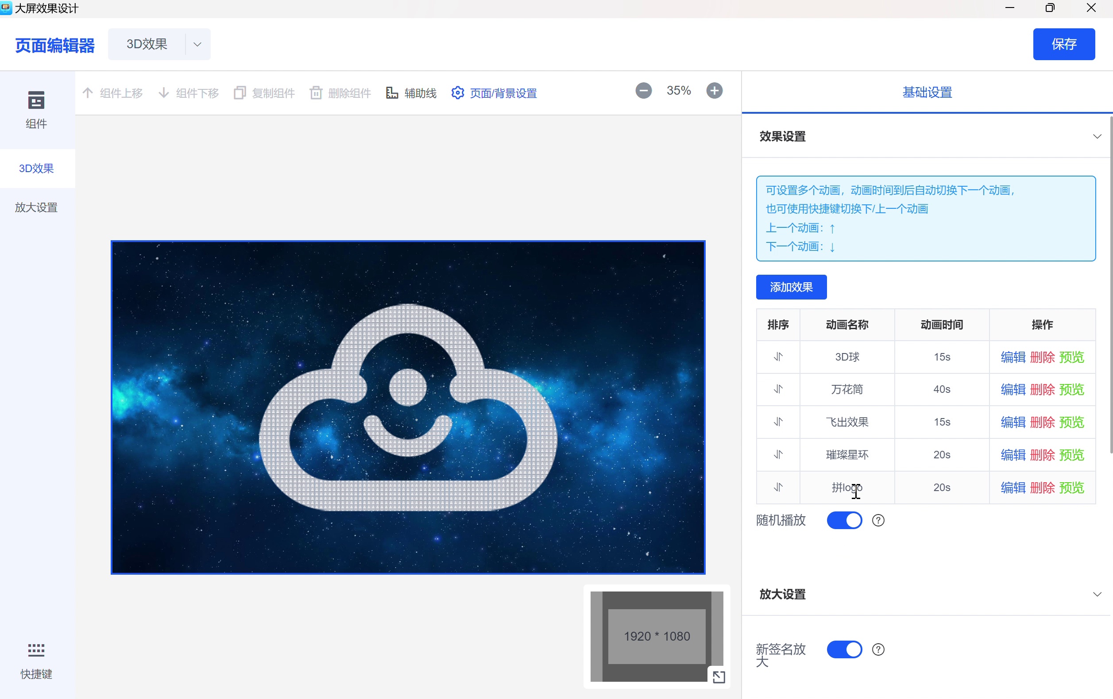Image resolution: width=1113 pixels, height=699 pixels.
Task: Click the sort handle for 璀璨星环 row
Action: [778, 455]
